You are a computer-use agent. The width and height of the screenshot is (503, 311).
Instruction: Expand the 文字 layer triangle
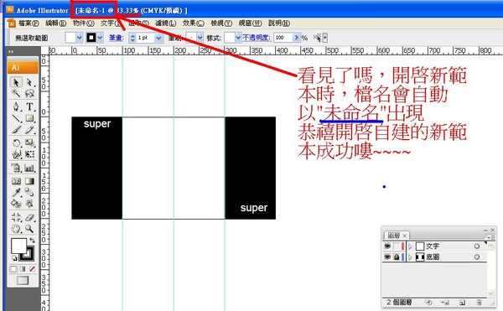(410, 246)
